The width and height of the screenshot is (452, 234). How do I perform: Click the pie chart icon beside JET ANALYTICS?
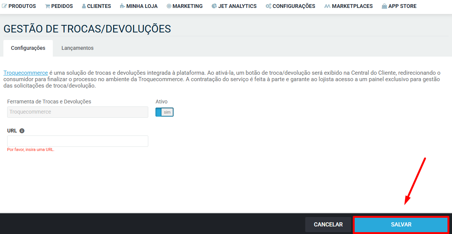(x=214, y=6)
